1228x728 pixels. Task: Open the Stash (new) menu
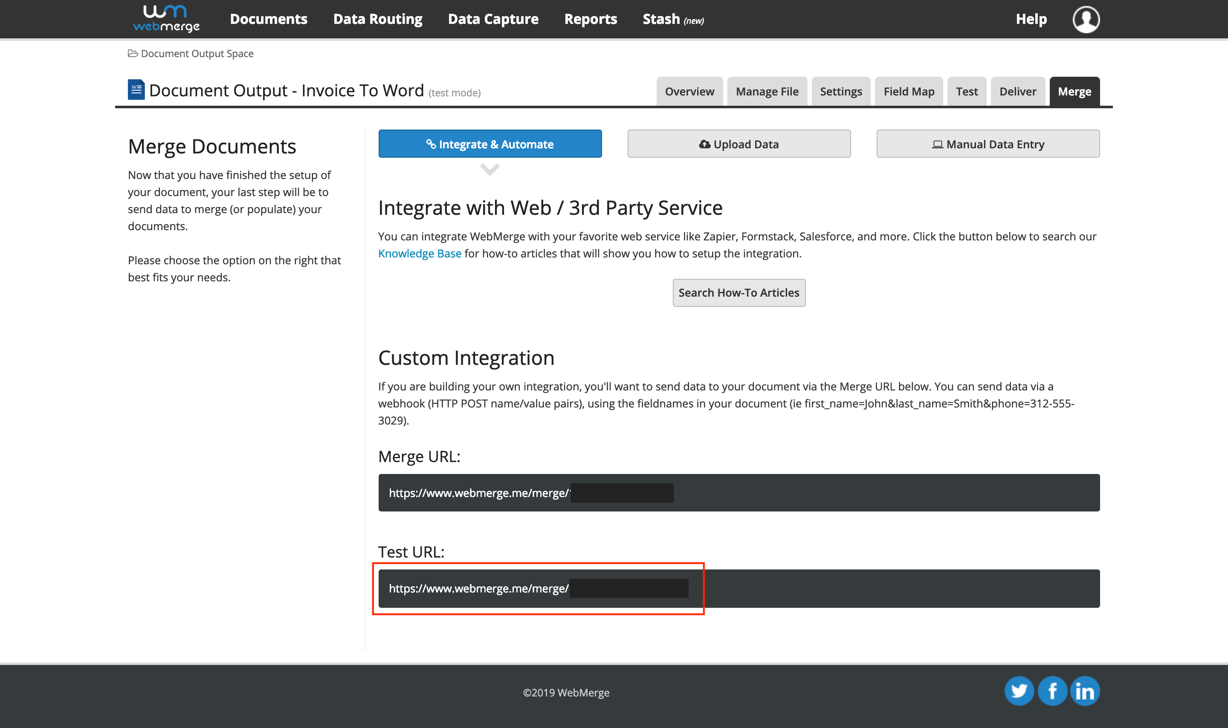click(x=673, y=19)
